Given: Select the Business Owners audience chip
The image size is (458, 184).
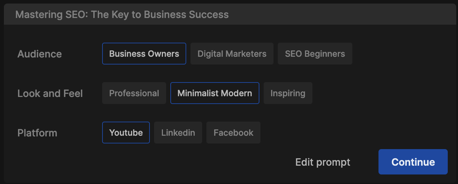Looking at the screenshot, I should (144, 54).
